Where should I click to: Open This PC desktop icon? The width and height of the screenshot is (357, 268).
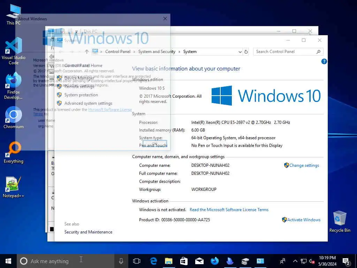point(14,14)
